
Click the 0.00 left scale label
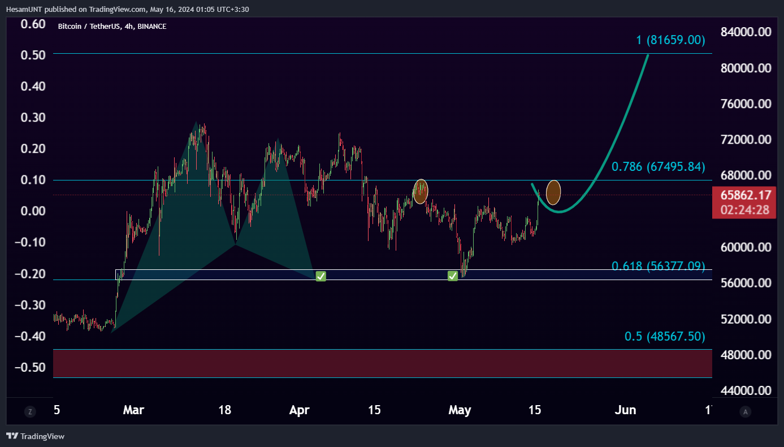[32, 210]
